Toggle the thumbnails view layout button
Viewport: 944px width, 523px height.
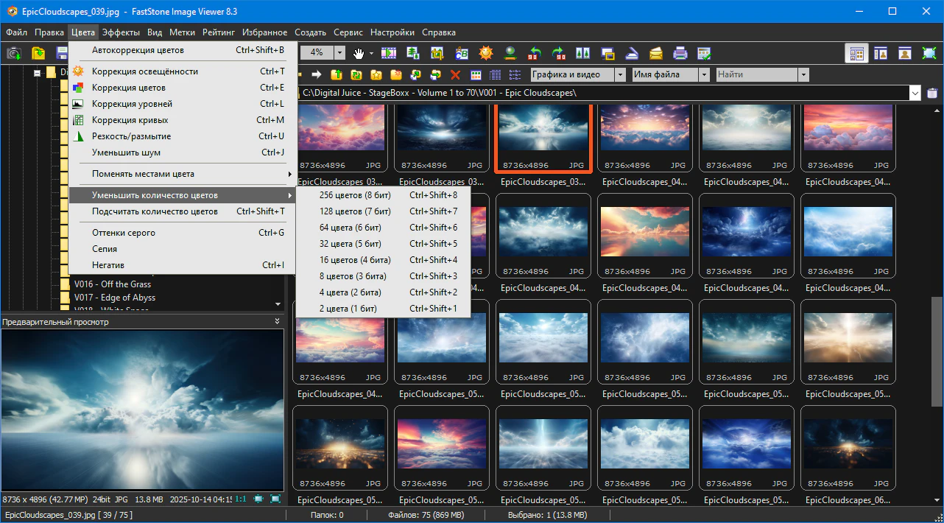(x=856, y=53)
